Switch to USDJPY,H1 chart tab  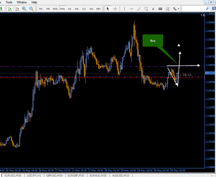(34, 175)
